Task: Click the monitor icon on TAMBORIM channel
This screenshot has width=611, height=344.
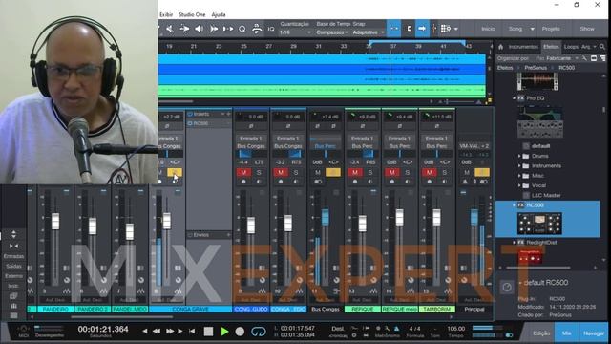Action: [444, 182]
